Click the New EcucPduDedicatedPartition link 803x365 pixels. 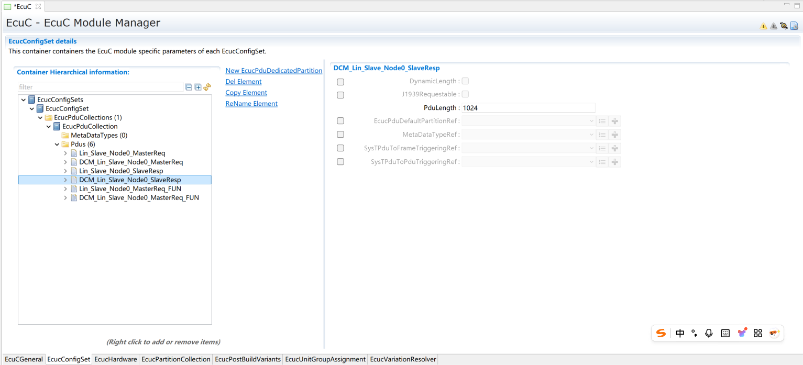point(273,71)
